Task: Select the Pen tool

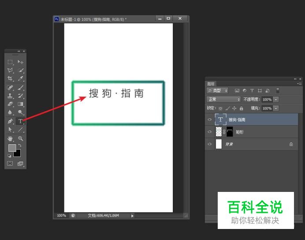Action: pos(10,121)
